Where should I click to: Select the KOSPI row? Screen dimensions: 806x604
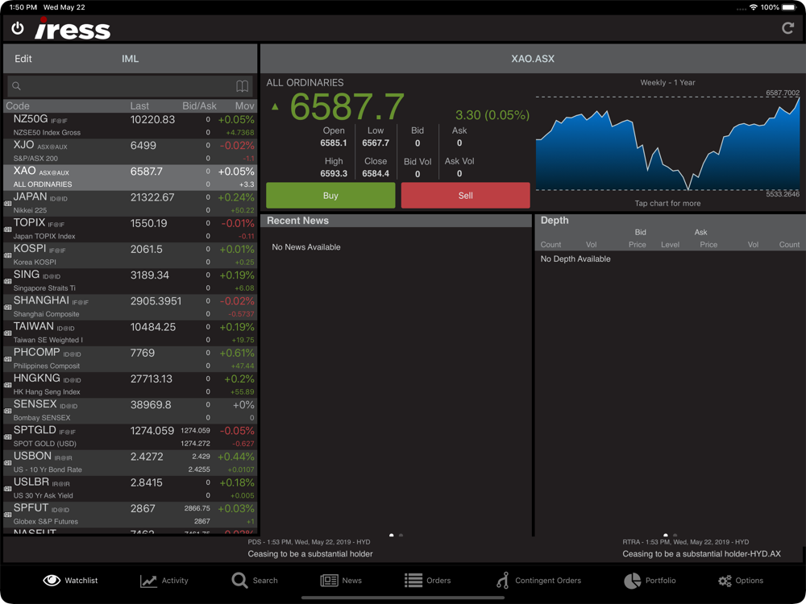pyautogui.click(x=130, y=255)
